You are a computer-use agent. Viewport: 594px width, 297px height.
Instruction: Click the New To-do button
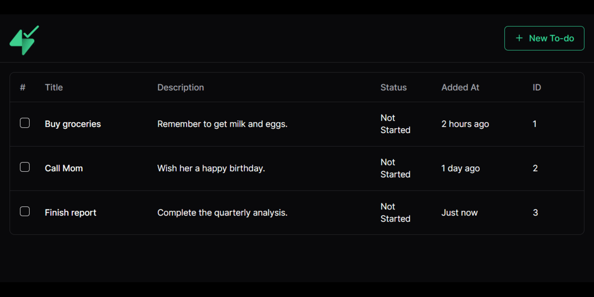point(544,38)
